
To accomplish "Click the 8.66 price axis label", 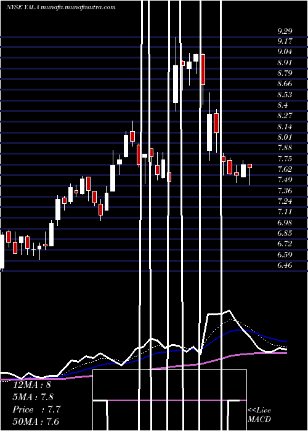I will pyautogui.click(x=285, y=84).
